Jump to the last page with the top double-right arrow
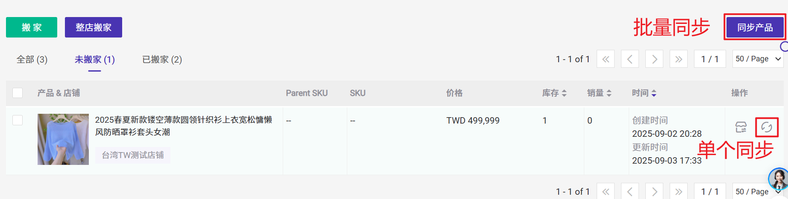 [679, 59]
